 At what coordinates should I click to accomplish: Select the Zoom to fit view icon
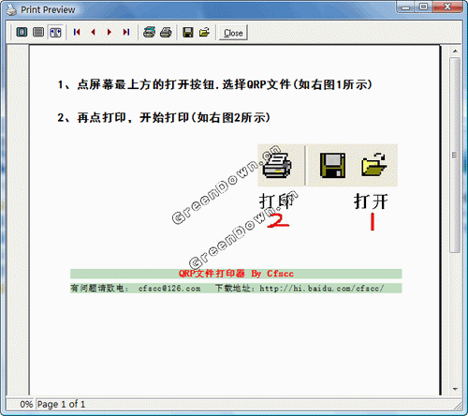point(22,32)
